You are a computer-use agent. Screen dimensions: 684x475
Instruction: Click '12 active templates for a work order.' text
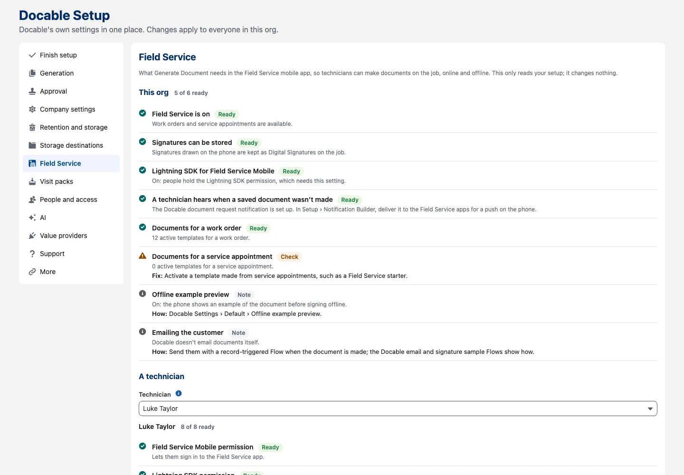(x=200, y=238)
